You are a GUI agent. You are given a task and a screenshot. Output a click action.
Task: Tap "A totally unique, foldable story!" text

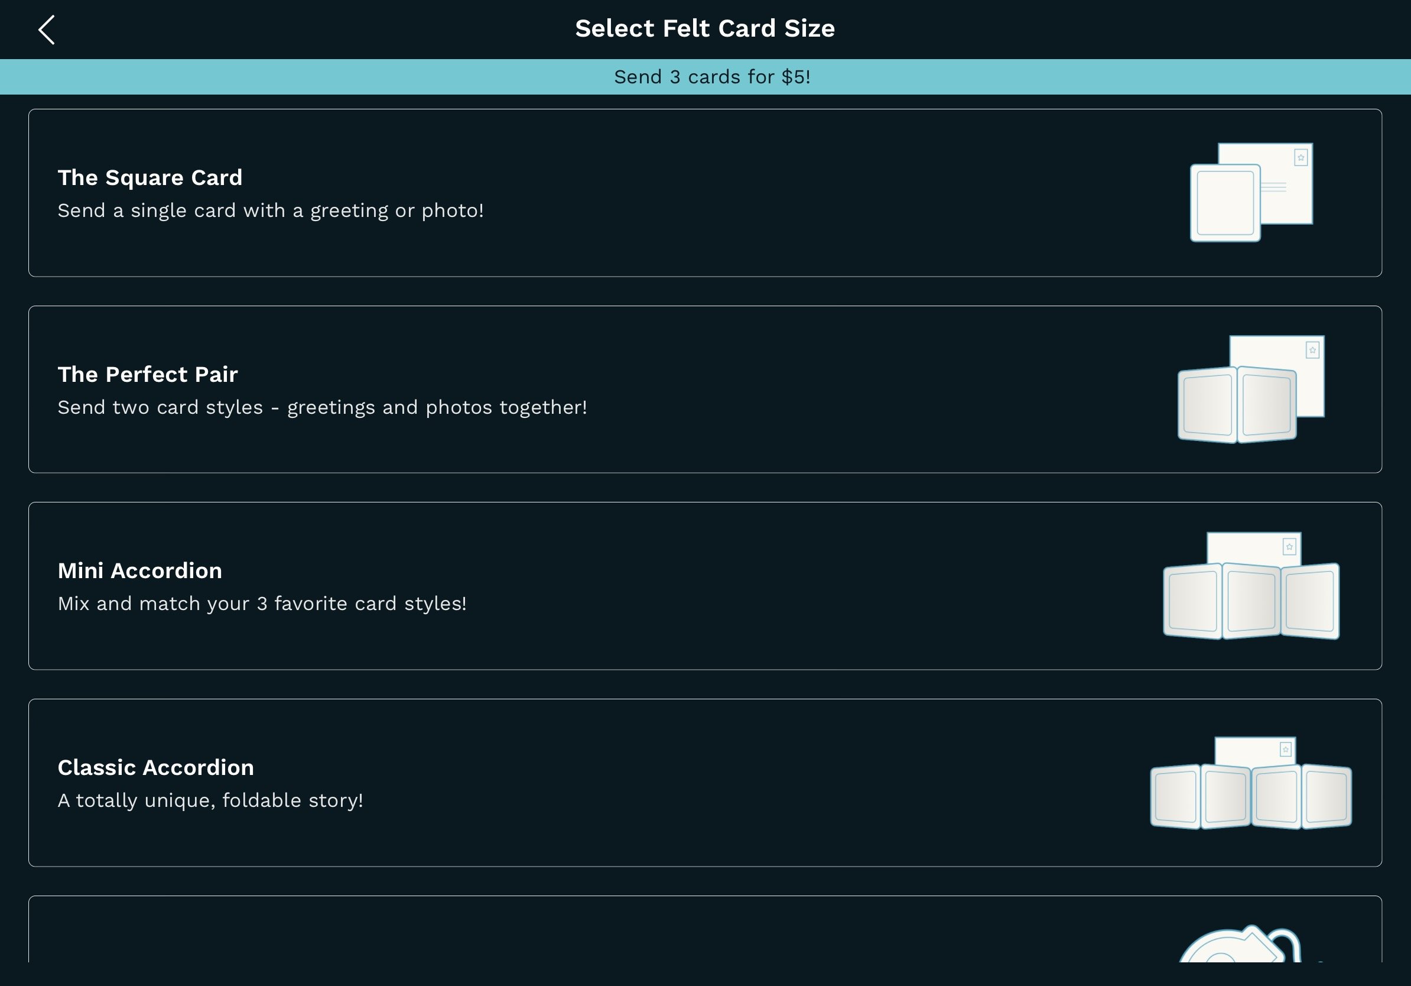tap(210, 800)
